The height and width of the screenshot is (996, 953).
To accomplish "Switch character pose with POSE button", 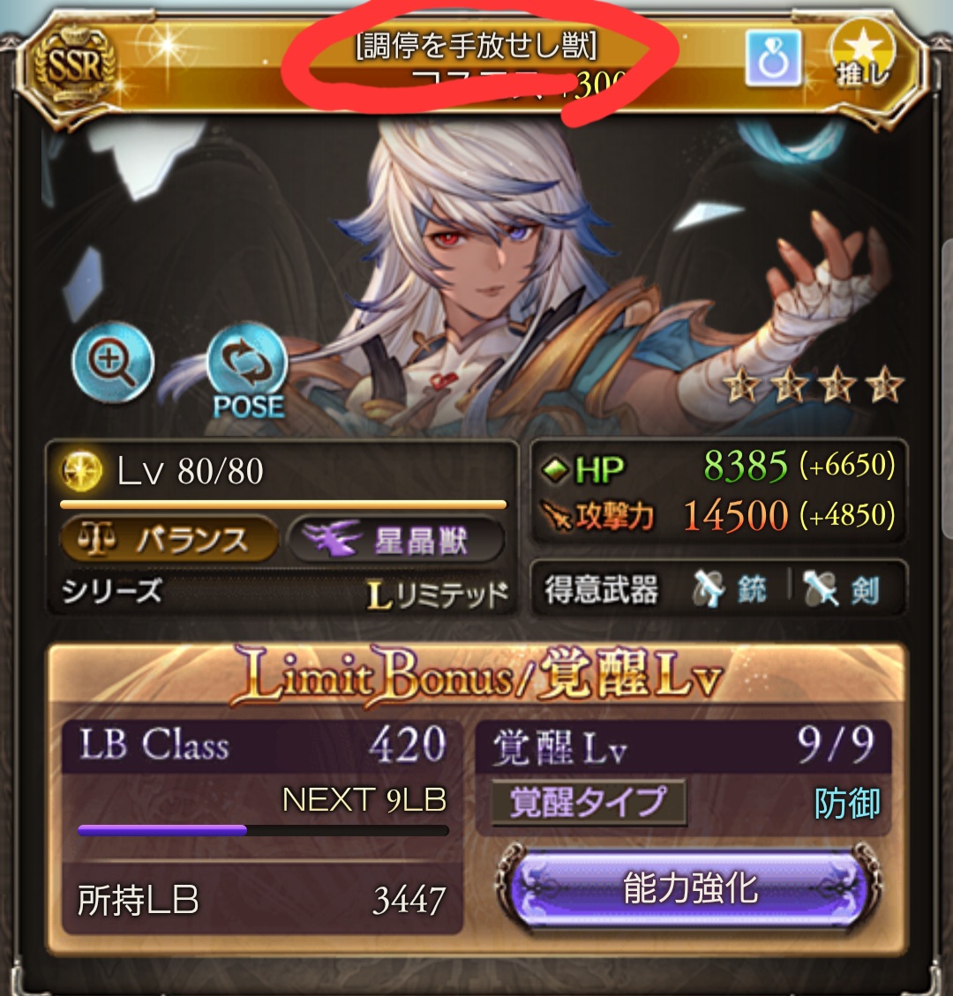I will 248,371.
